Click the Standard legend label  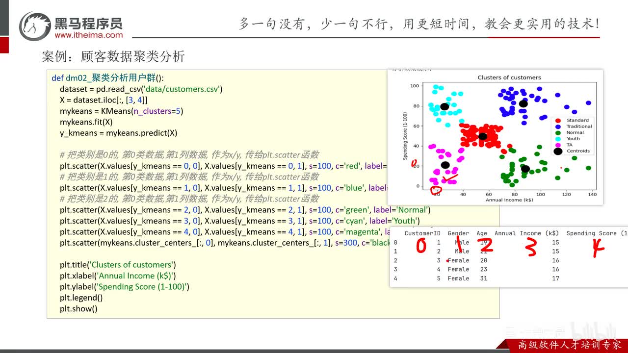[x=577, y=120]
